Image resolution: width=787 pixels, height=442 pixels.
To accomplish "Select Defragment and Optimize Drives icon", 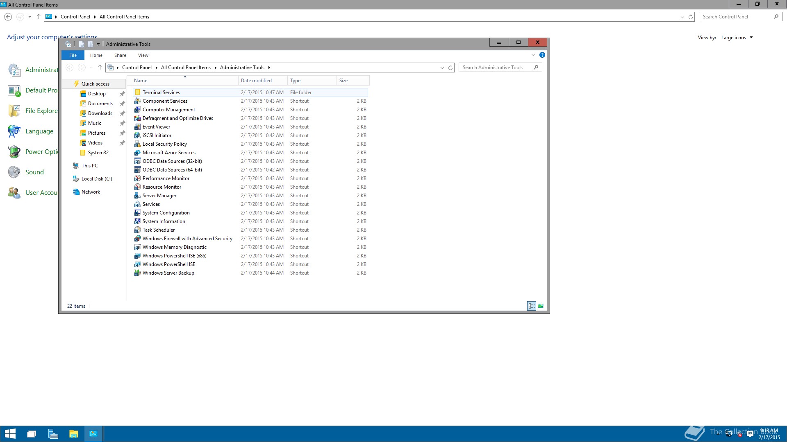I will click(x=138, y=118).
